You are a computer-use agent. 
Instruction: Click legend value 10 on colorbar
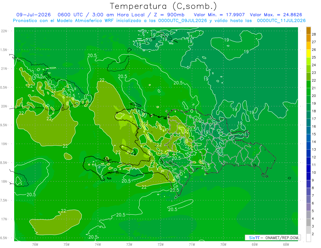tap(314, 173)
